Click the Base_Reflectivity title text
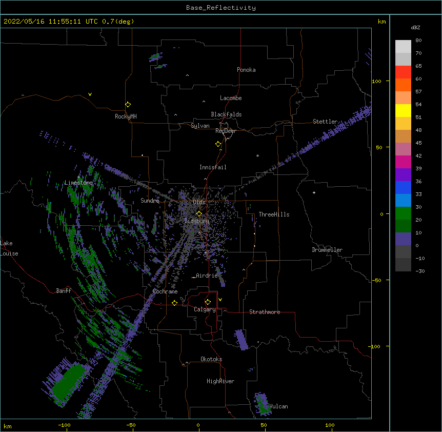This screenshot has height=432, width=442. point(221,8)
